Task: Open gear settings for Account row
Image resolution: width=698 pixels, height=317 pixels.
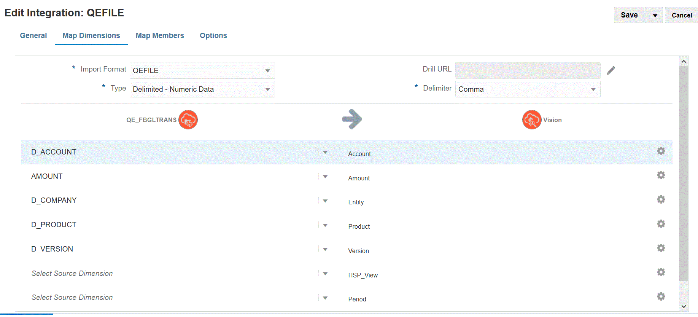Action: coord(661,151)
